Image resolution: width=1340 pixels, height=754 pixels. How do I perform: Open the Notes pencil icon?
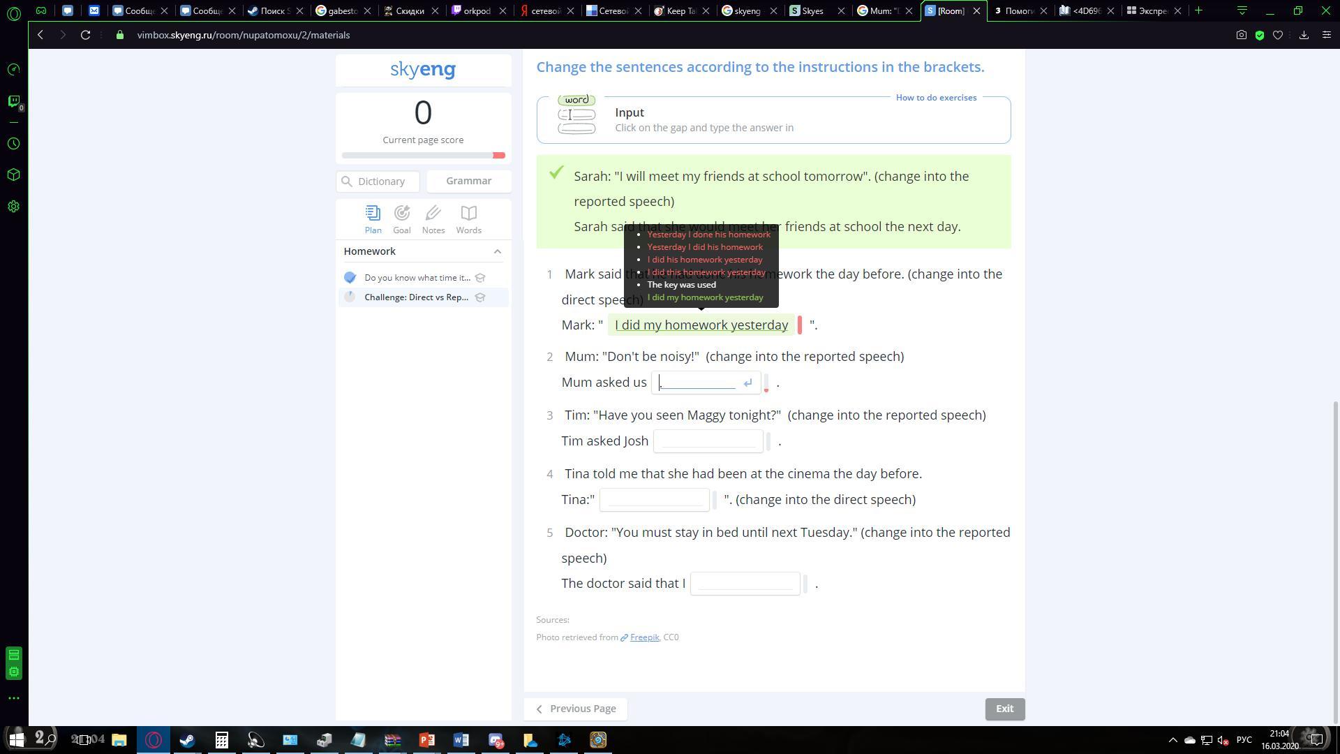tap(433, 214)
